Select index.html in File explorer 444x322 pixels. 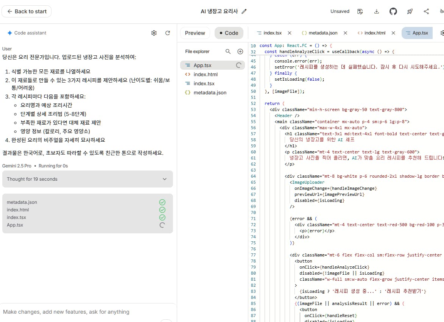pyautogui.click(x=212, y=74)
